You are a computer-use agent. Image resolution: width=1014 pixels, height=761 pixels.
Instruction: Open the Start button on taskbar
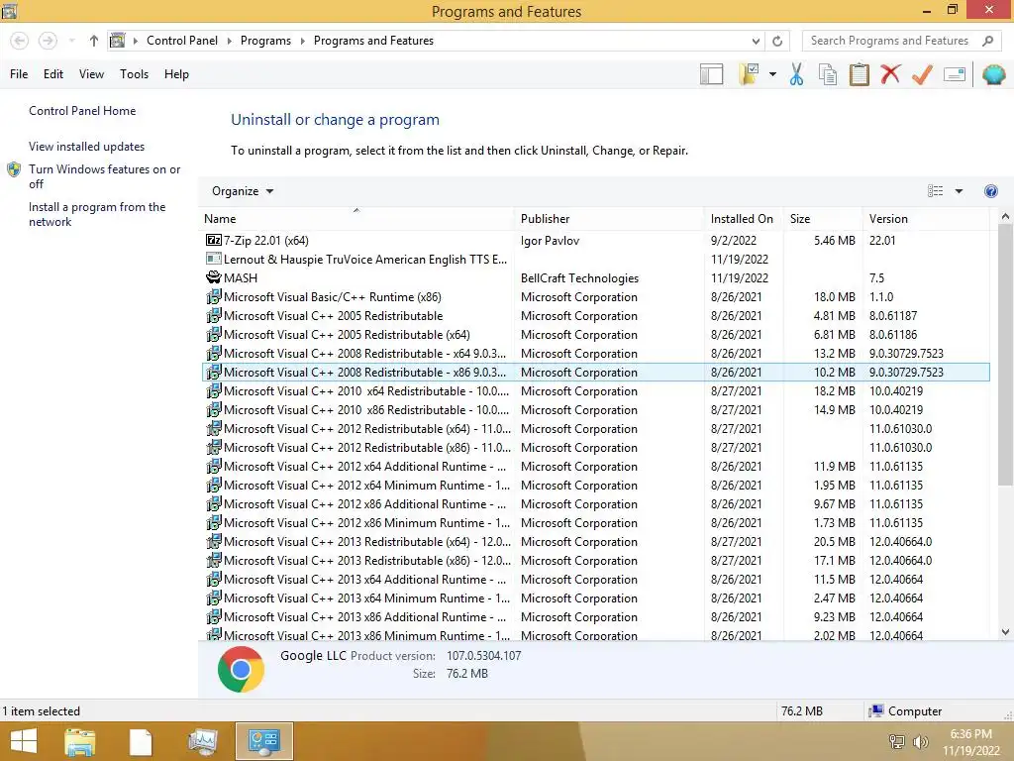point(24,741)
